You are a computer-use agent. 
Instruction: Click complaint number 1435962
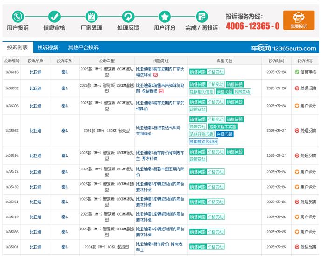[x=12, y=131]
